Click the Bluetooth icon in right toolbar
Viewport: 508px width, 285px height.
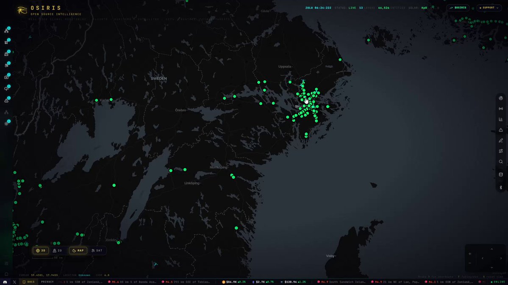click(501, 188)
